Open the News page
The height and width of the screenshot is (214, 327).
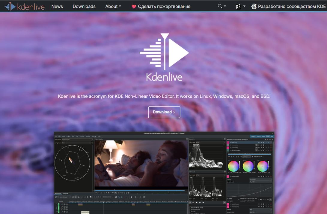(x=57, y=7)
